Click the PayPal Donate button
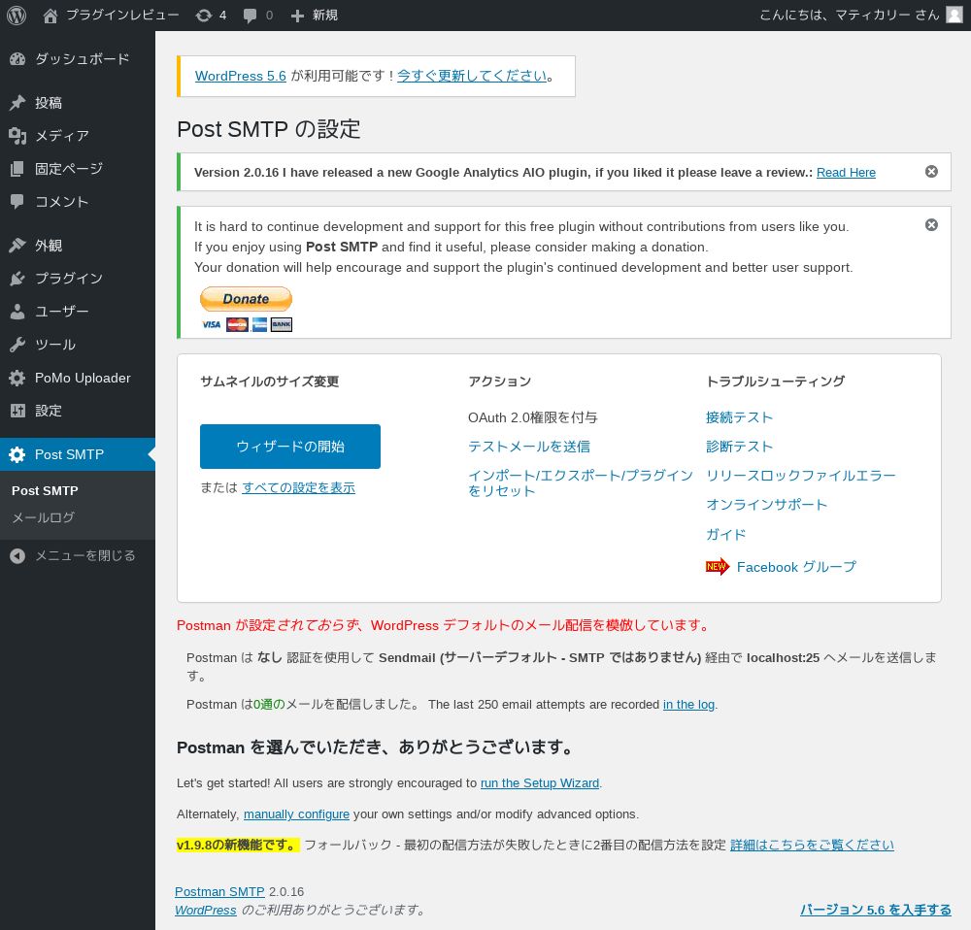 246,299
